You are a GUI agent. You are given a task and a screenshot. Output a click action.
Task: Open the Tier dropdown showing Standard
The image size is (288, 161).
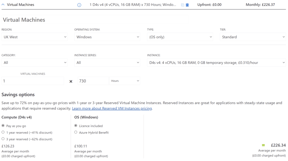pos(253,37)
